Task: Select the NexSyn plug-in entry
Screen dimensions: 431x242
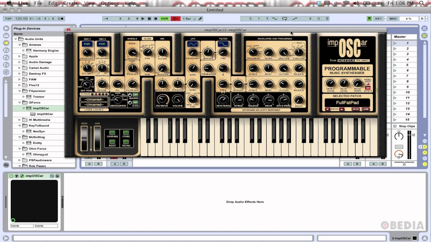Action: tap(39, 131)
